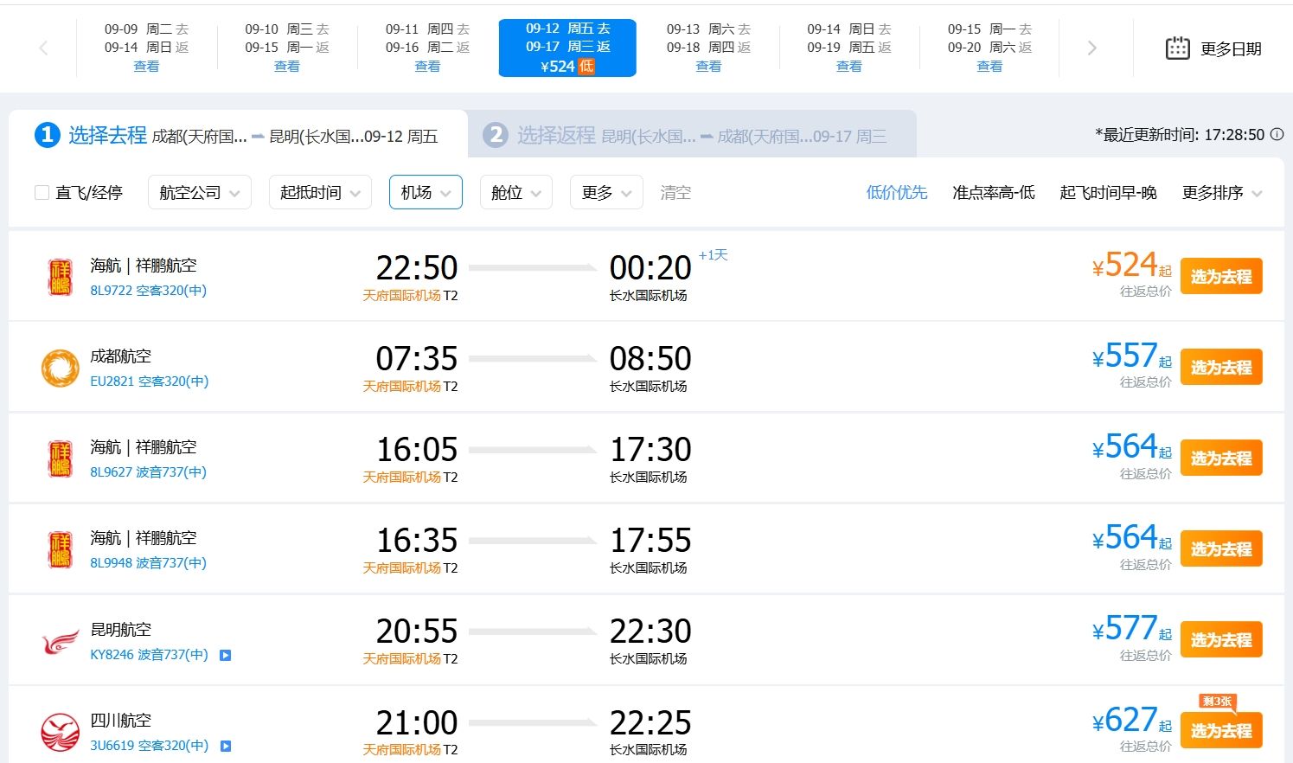The width and height of the screenshot is (1293, 763).
Task: Select the 09-12 去 09-17 返 ¥524 date
Action: (567, 48)
